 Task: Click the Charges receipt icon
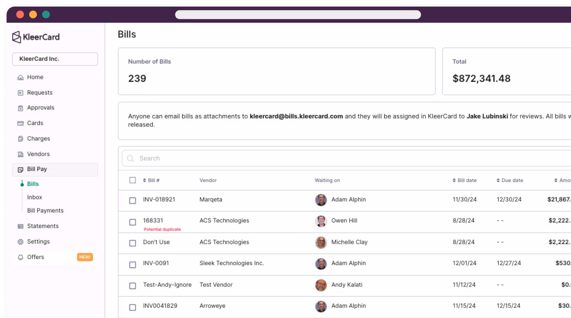[20, 139]
